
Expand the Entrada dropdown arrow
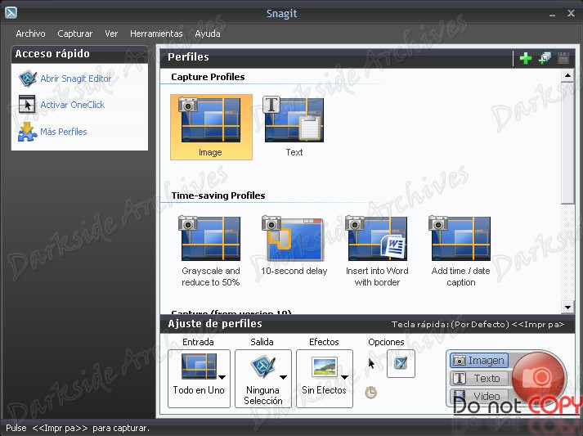click(222, 377)
